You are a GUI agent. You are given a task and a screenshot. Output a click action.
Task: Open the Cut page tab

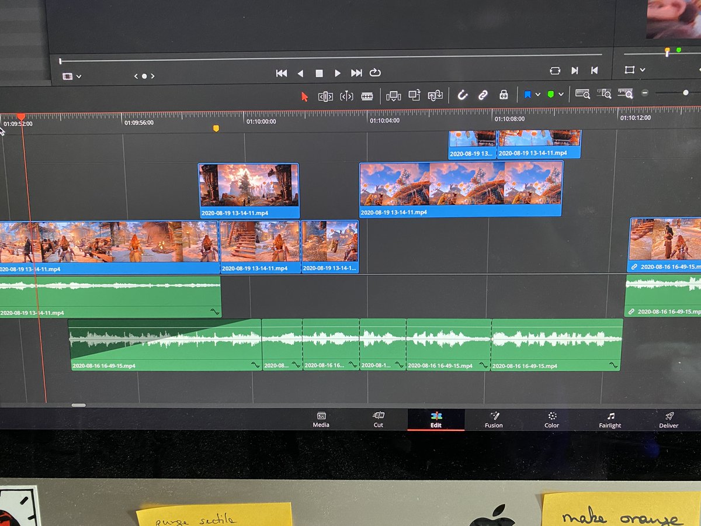[379, 420]
